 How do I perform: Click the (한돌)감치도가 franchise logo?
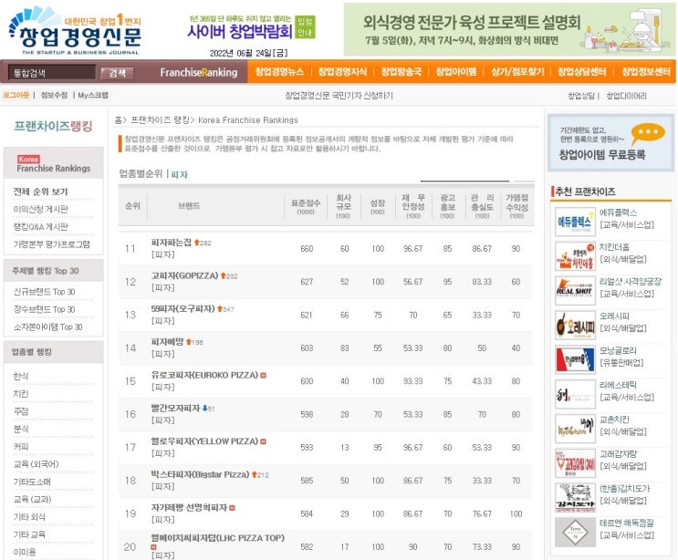pyautogui.click(x=575, y=498)
